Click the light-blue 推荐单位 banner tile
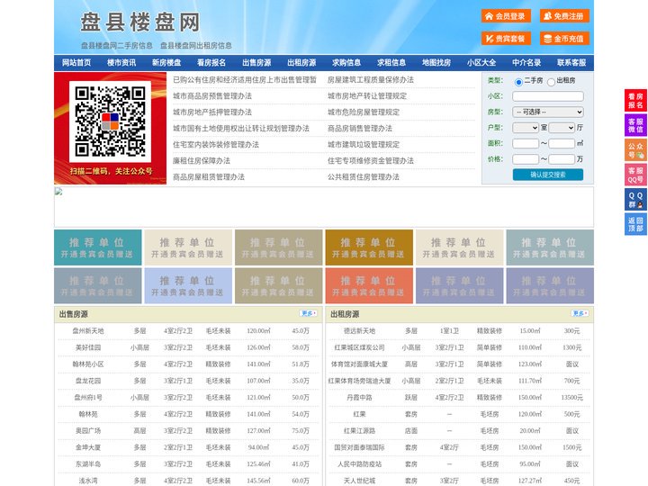The height and width of the screenshot is (486, 648). 188,285
